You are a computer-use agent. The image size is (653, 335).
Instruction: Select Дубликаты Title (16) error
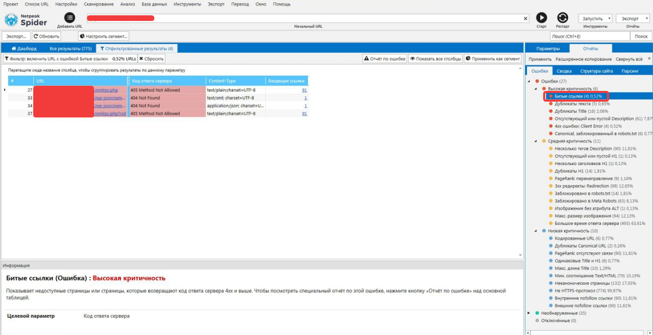pos(582,111)
